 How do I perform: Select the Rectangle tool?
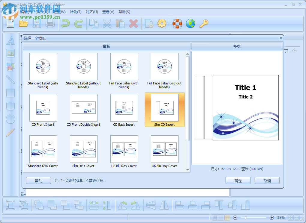(x=10, y=93)
